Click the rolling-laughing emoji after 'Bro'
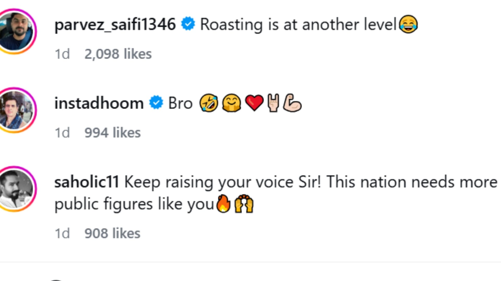This screenshot has width=501, height=281. click(x=209, y=103)
